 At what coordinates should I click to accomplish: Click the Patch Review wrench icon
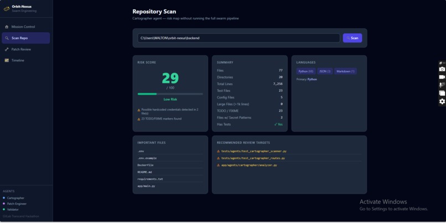coord(7,49)
